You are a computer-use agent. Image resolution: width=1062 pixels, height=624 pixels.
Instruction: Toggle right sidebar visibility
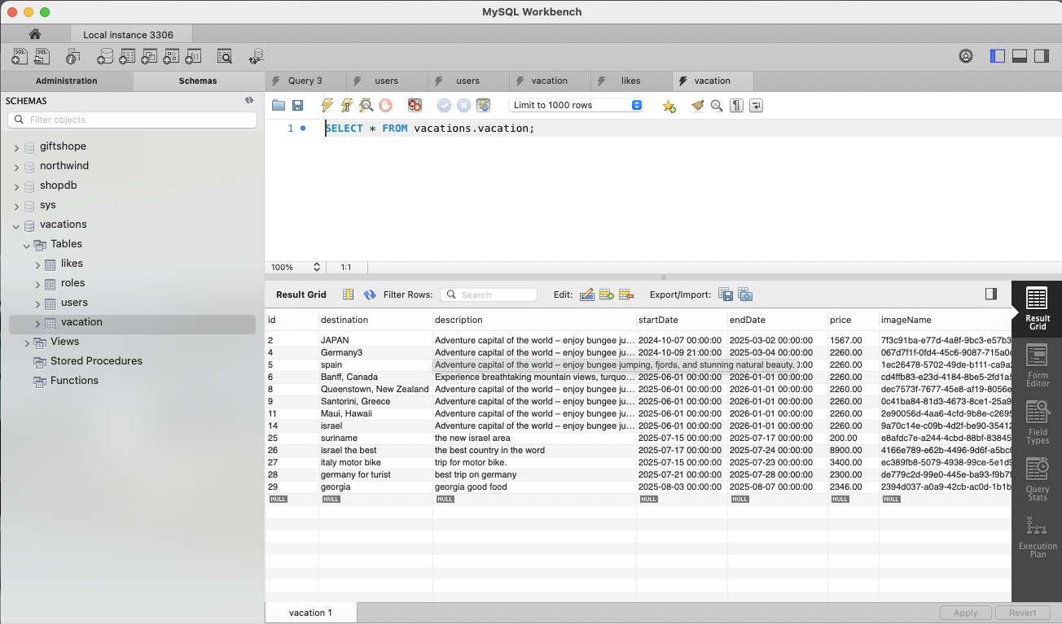coord(1042,56)
